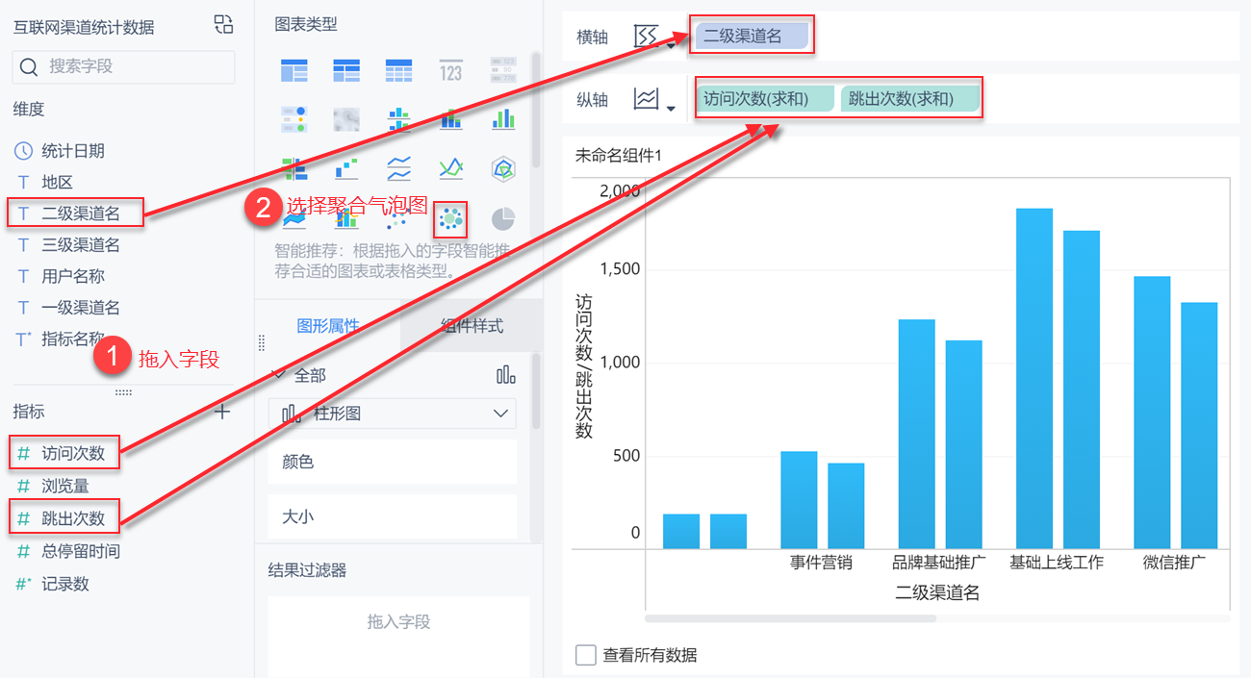
Task: Click the 互联网渠道统计数据 dataset name
Action: coord(84,27)
